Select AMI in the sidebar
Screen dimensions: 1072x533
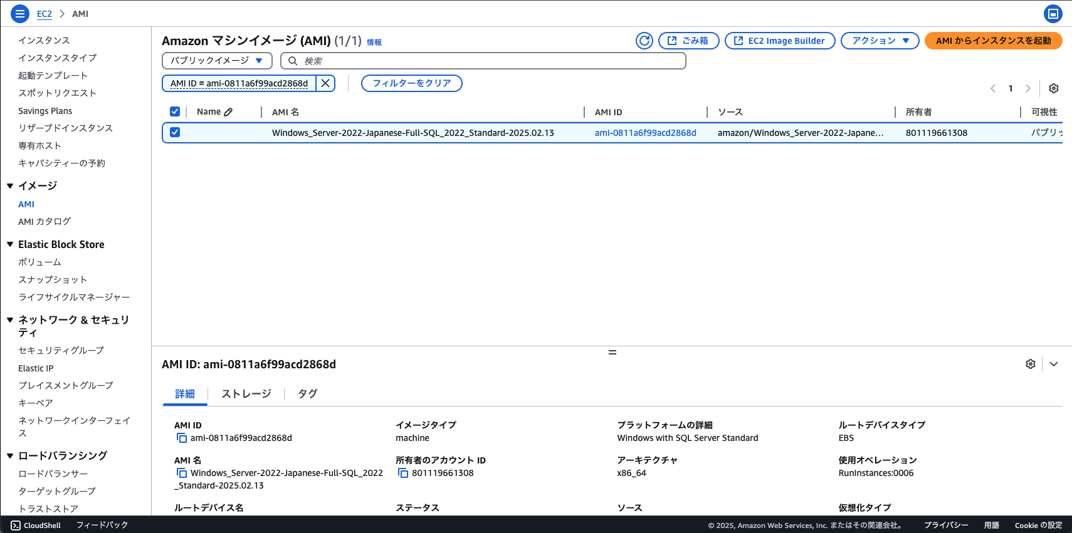coord(26,204)
